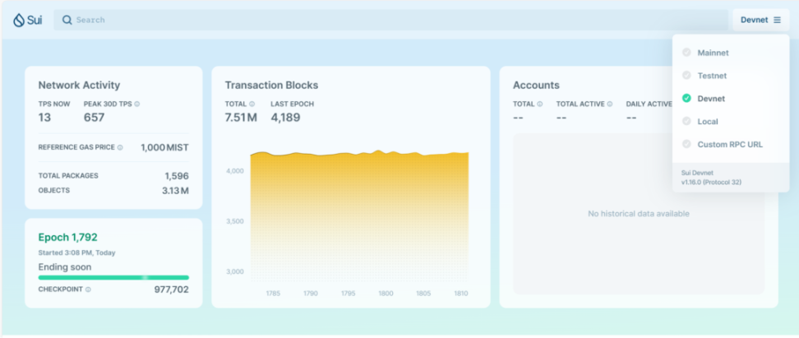799x338 pixels.
Task: Click info icon beside Reference Gas Price
Action: [x=120, y=147]
